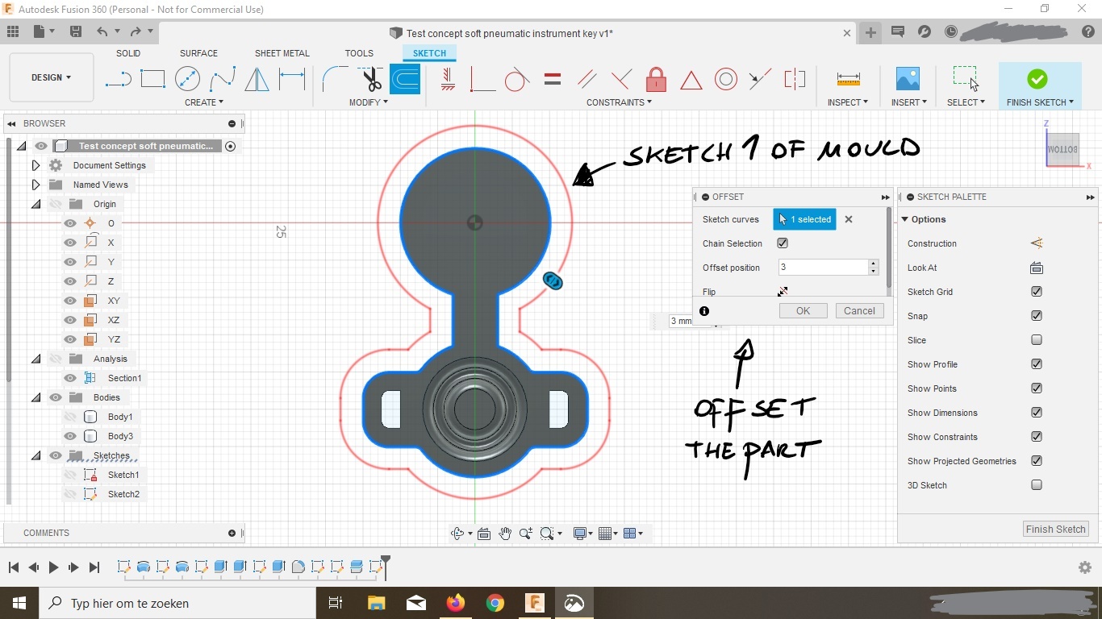Select the Concentric constraint icon

(x=725, y=79)
